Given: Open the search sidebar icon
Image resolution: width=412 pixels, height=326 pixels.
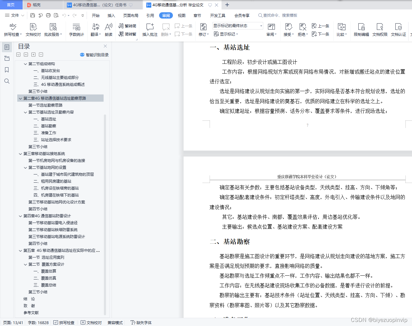Looking at the screenshot, I should [7, 81].
